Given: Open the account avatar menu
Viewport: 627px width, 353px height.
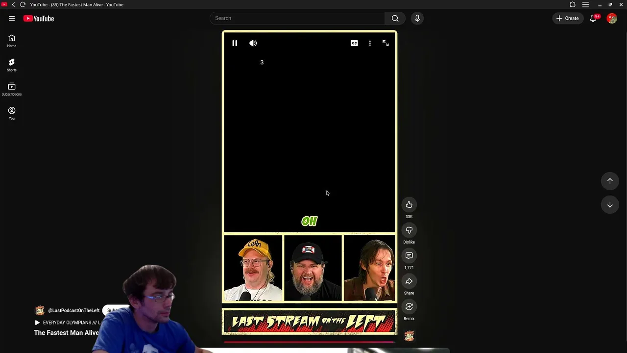Looking at the screenshot, I should 612,18.
